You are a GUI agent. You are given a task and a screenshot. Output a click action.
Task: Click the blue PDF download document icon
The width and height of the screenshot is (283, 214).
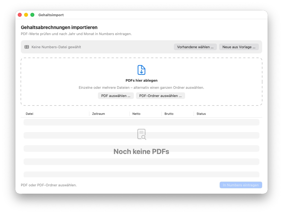pyautogui.click(x=141, y=70)
